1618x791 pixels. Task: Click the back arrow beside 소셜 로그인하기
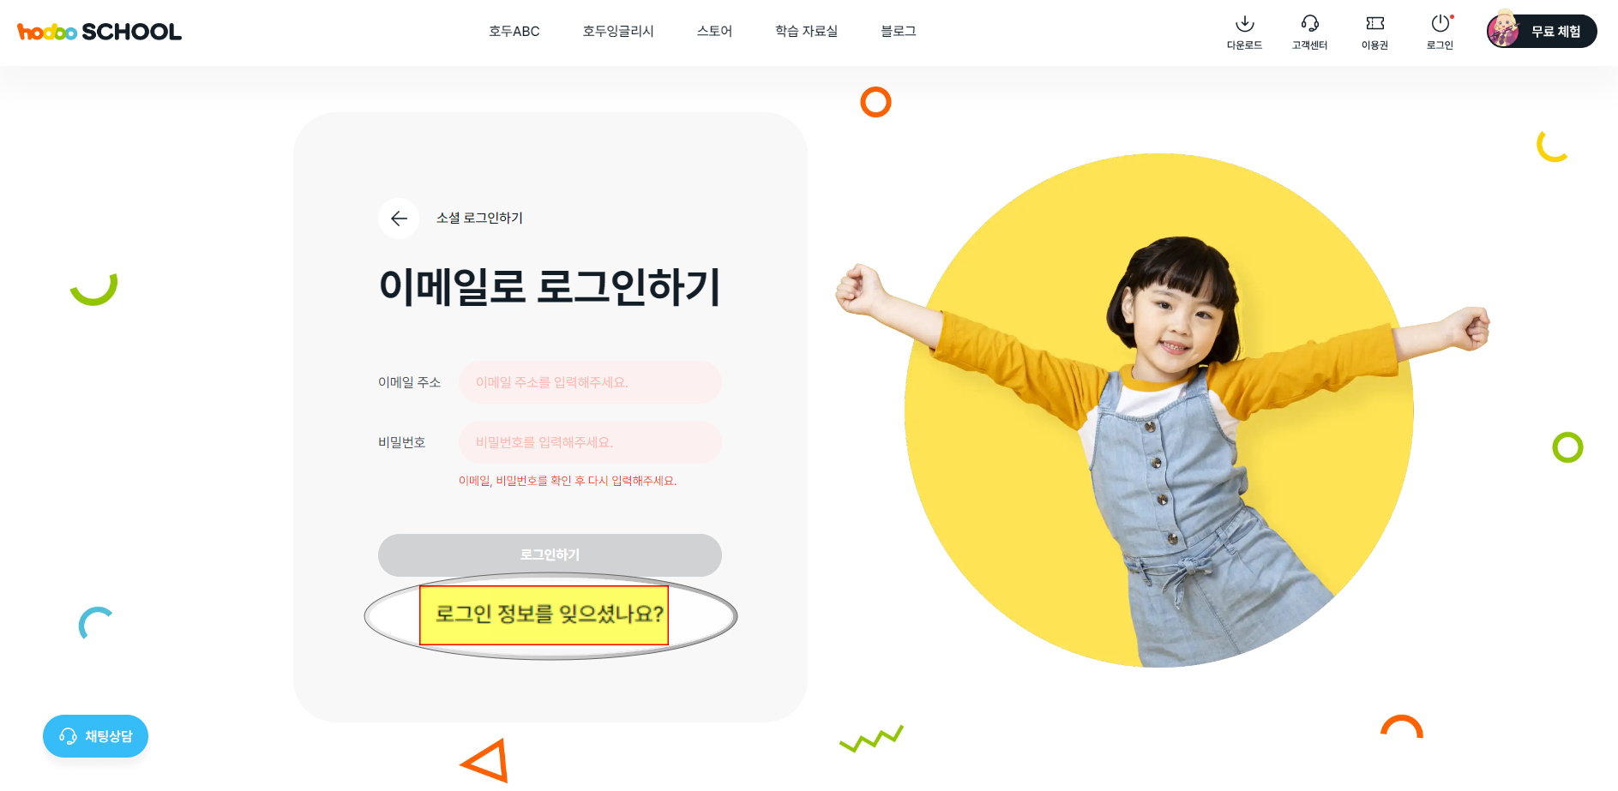pyautogui.click(x=399, y=219)
